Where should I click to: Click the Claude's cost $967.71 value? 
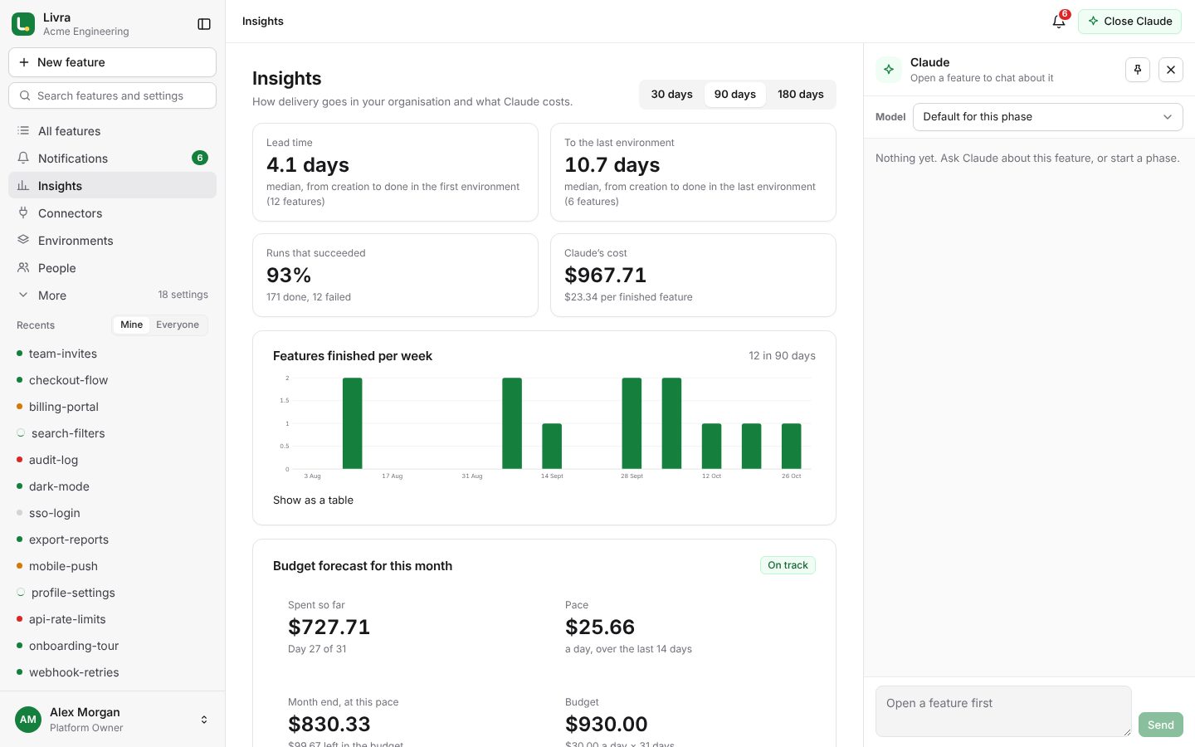[605, 276]
